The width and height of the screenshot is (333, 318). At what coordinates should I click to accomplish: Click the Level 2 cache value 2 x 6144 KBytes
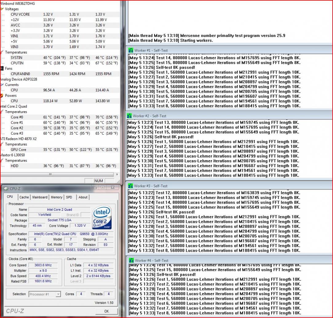coord(98,276)
